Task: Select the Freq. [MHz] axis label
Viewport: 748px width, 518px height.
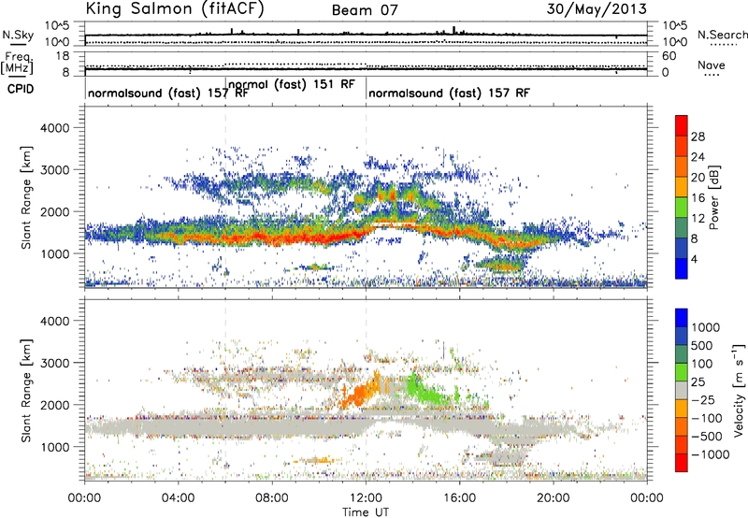Action: (17, 63)
